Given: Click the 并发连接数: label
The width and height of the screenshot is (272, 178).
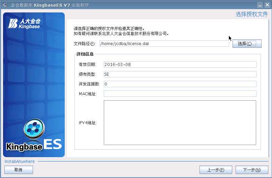Looking at the screenshot, I should pyautogui.click(x=89, y=84).
